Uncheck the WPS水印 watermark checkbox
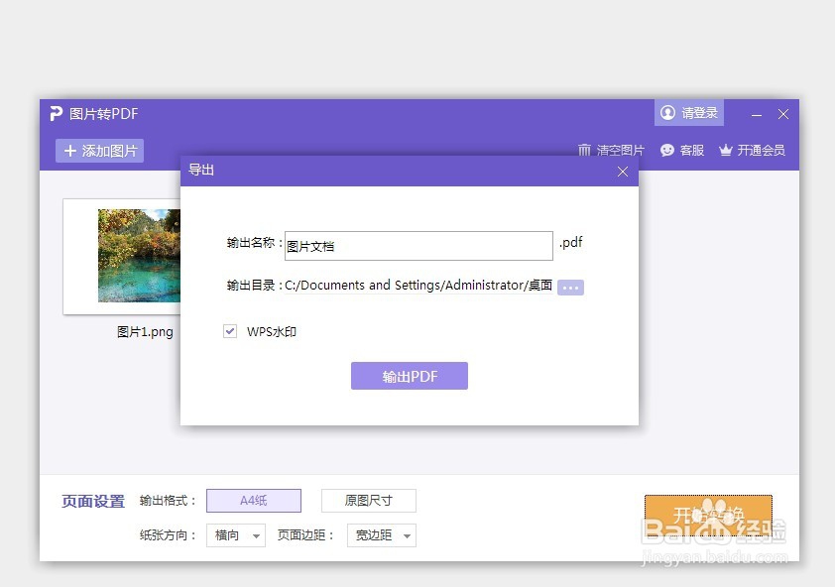This screenshot has height=587, width=835. pyautogui.click(x=230, y=331)
